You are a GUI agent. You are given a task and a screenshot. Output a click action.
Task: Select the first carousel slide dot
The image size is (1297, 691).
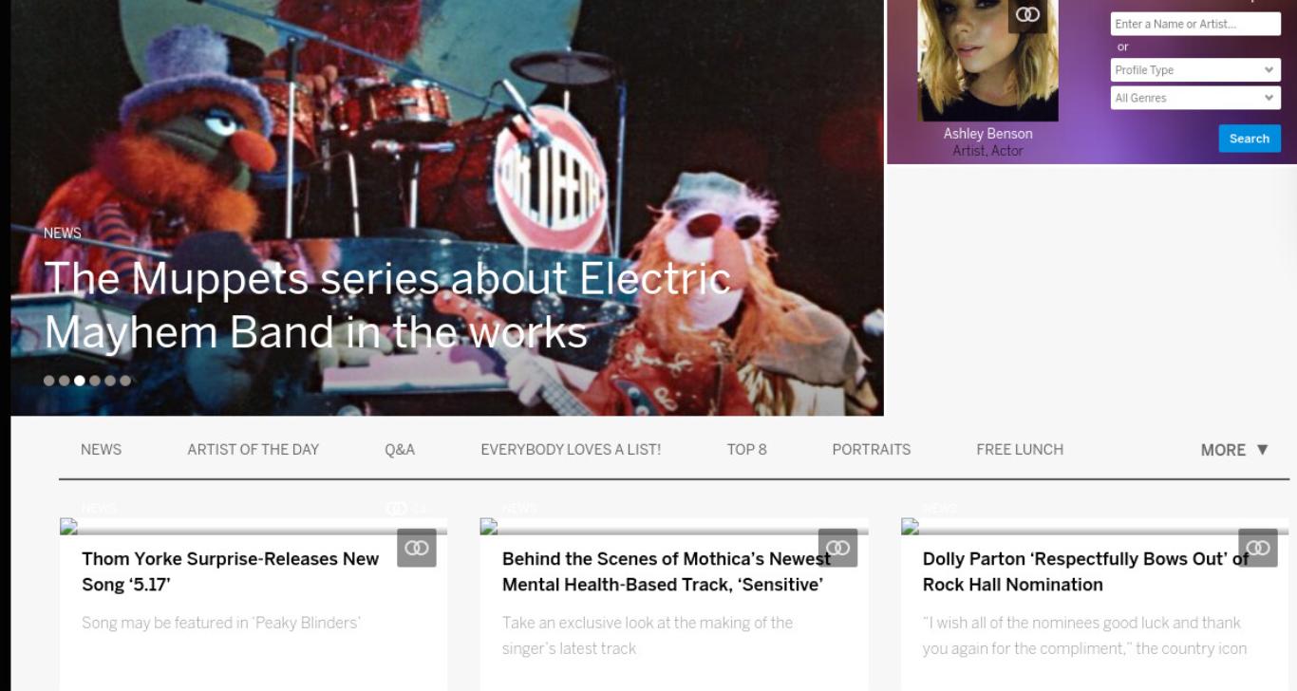49,381
